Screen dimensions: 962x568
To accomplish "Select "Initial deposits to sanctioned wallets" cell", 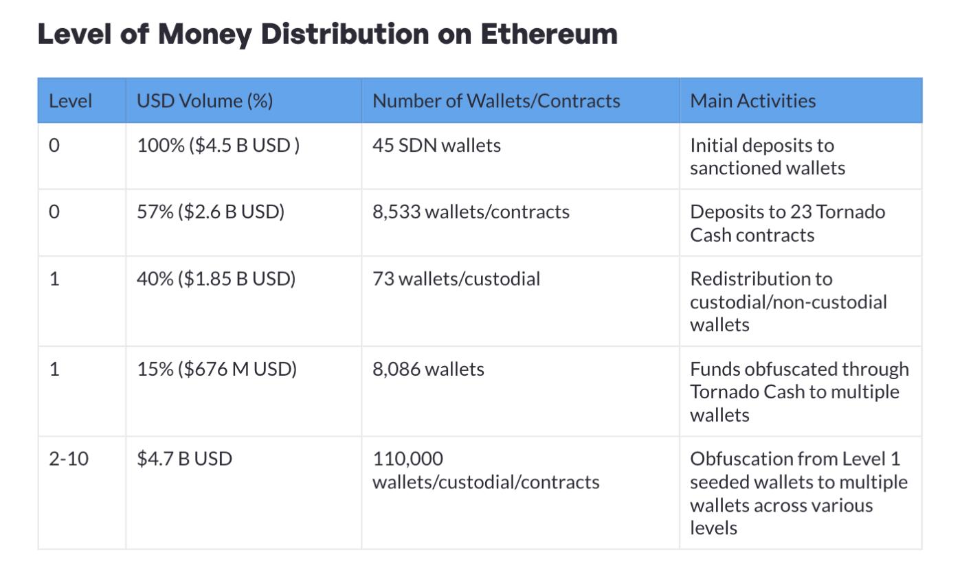I will (x=767, y=157).
